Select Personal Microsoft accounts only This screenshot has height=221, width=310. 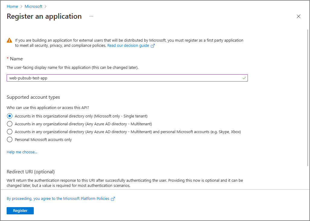pyautogui.click(x=10, y=139)
